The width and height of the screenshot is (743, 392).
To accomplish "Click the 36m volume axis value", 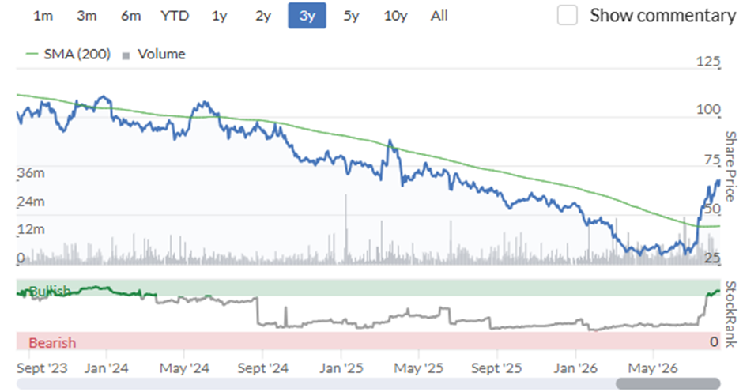I will tap(31, 173).
